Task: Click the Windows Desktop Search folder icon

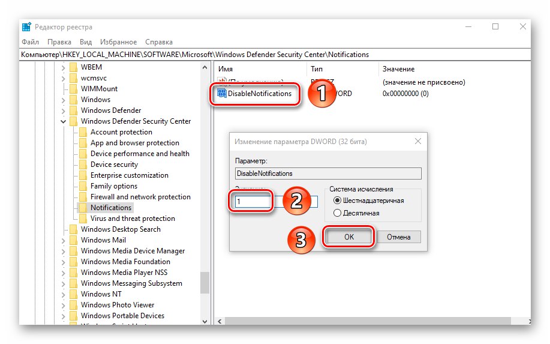Action: click(73, 229)
